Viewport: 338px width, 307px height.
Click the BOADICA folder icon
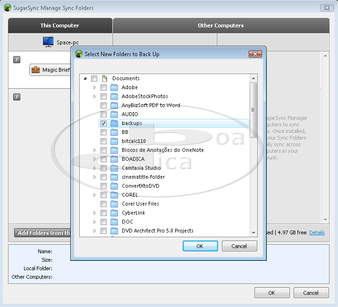click(114, 159)
